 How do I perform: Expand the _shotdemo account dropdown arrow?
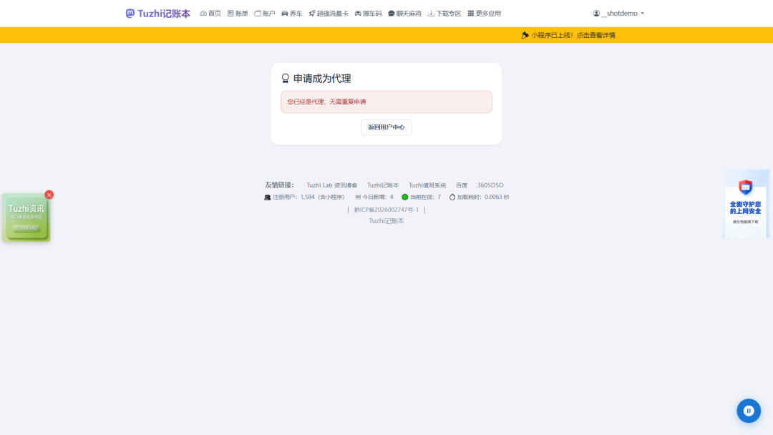tap(642, 14)
